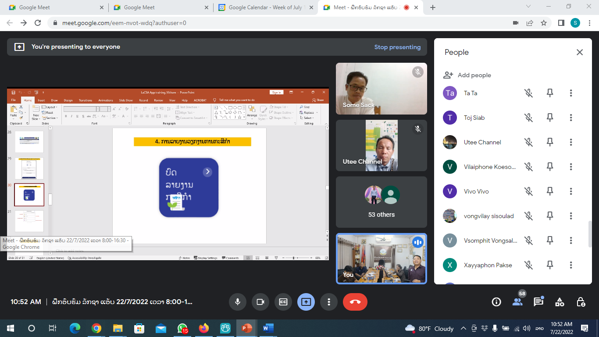The image size is (599, 337).
Task: Open more actions for Vivo Vivo
Action: pos(571,191)
